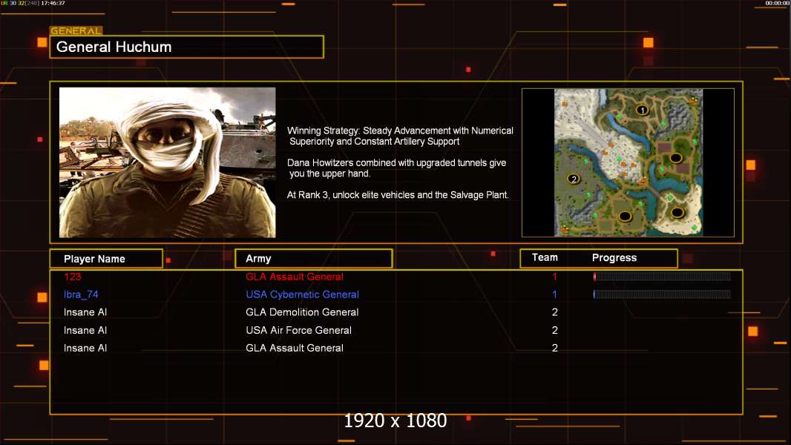Click loading progress bar for Ibra_74
The image size is (791, 445).
662,294
